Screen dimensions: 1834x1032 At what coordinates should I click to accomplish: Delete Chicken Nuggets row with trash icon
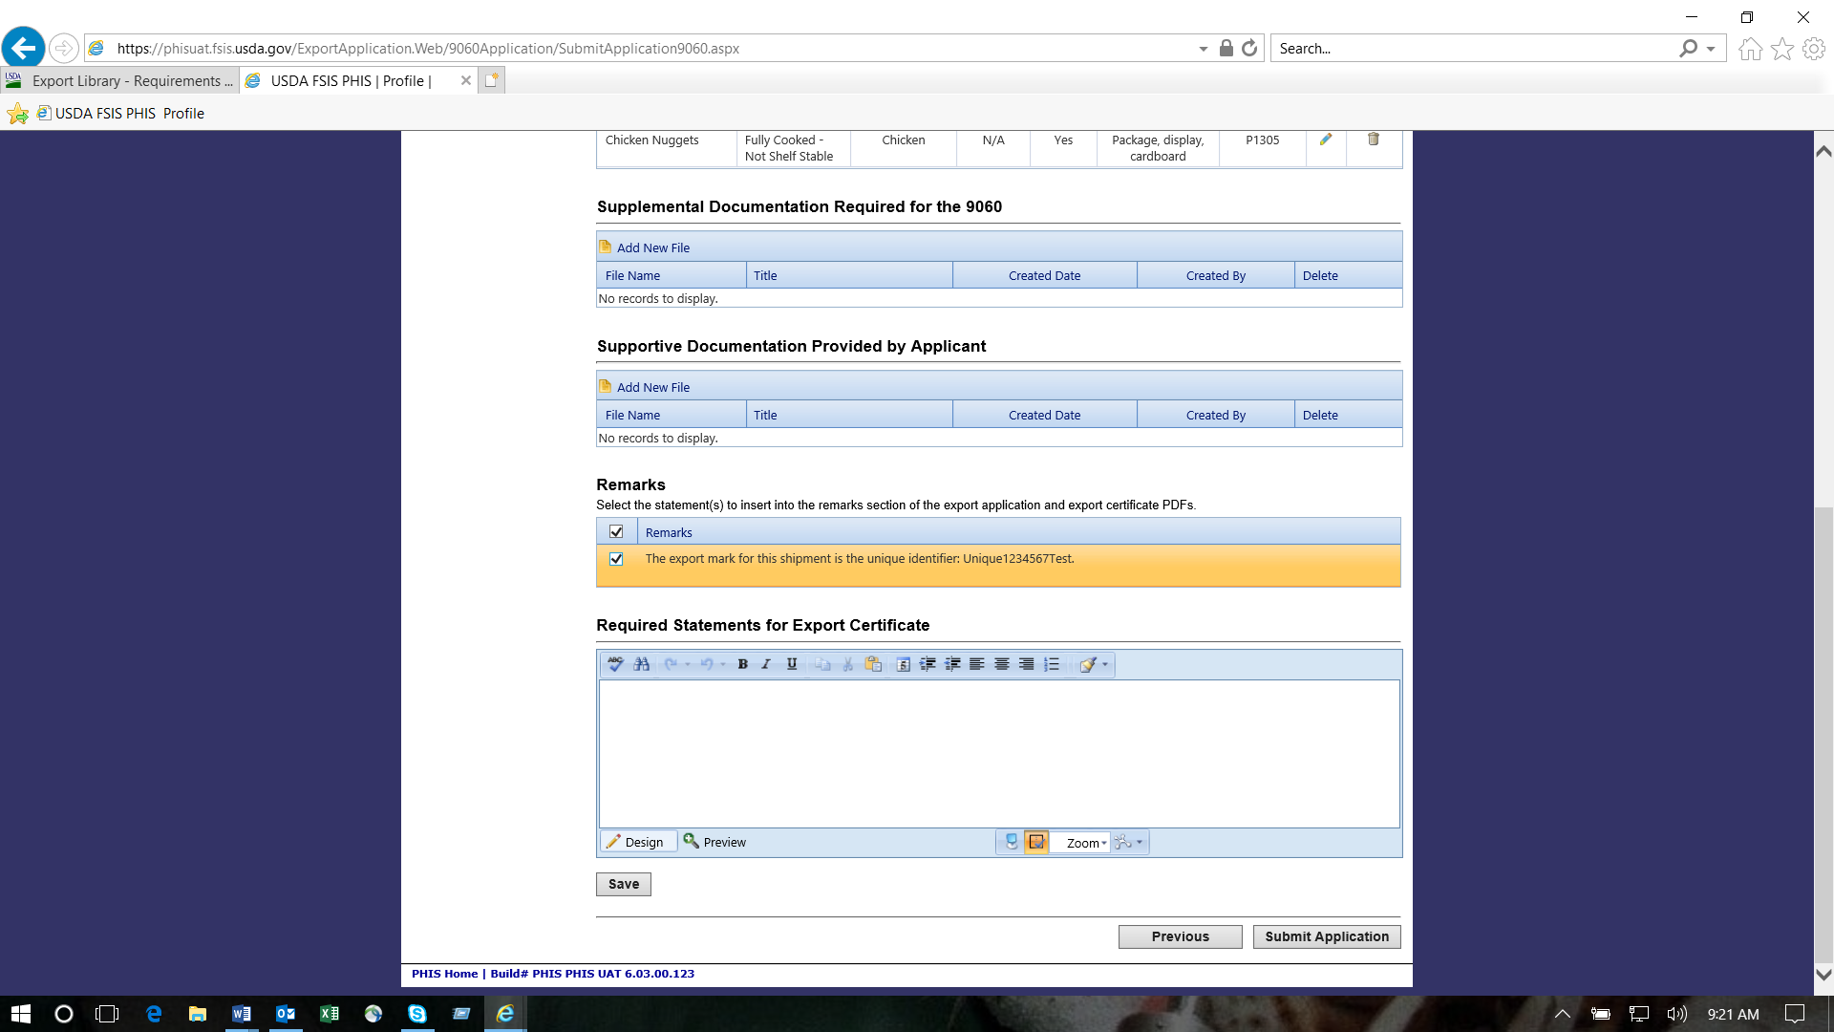point(1373,140)
